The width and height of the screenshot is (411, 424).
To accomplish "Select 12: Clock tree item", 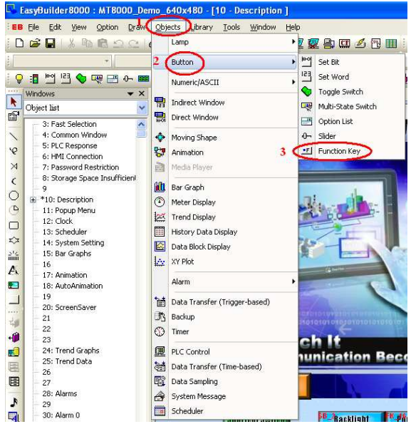I will point(58,221).
